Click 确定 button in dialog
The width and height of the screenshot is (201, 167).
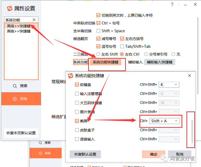coord(154,154)
